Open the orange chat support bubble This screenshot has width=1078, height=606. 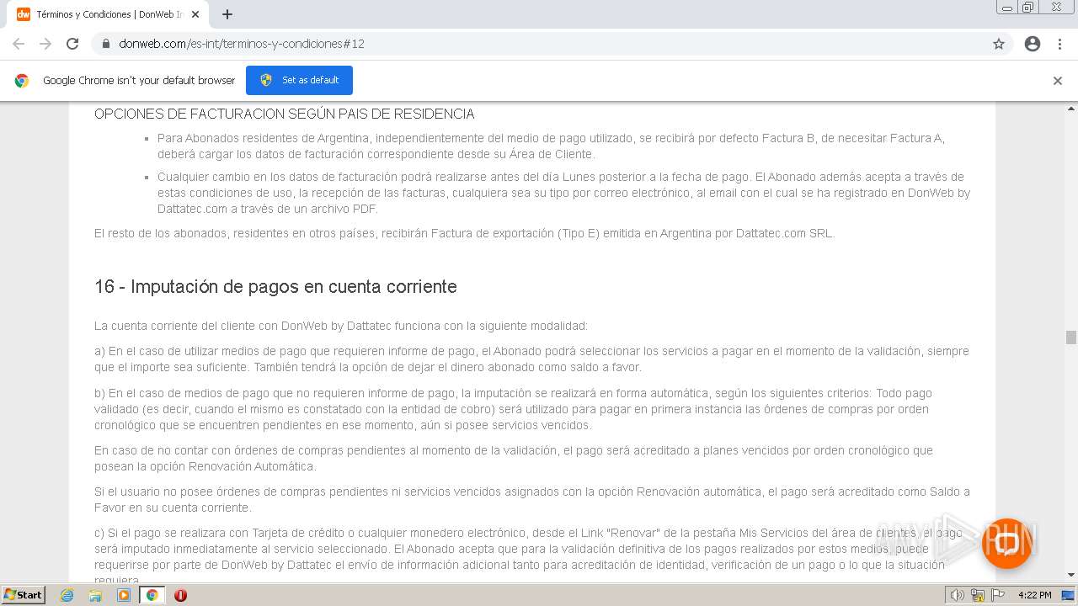click(x=1007, y=543)
